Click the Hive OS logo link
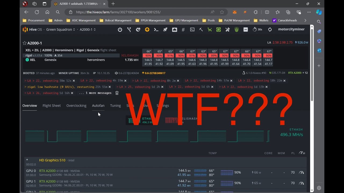344x193 pixels. tap(32, 29)
